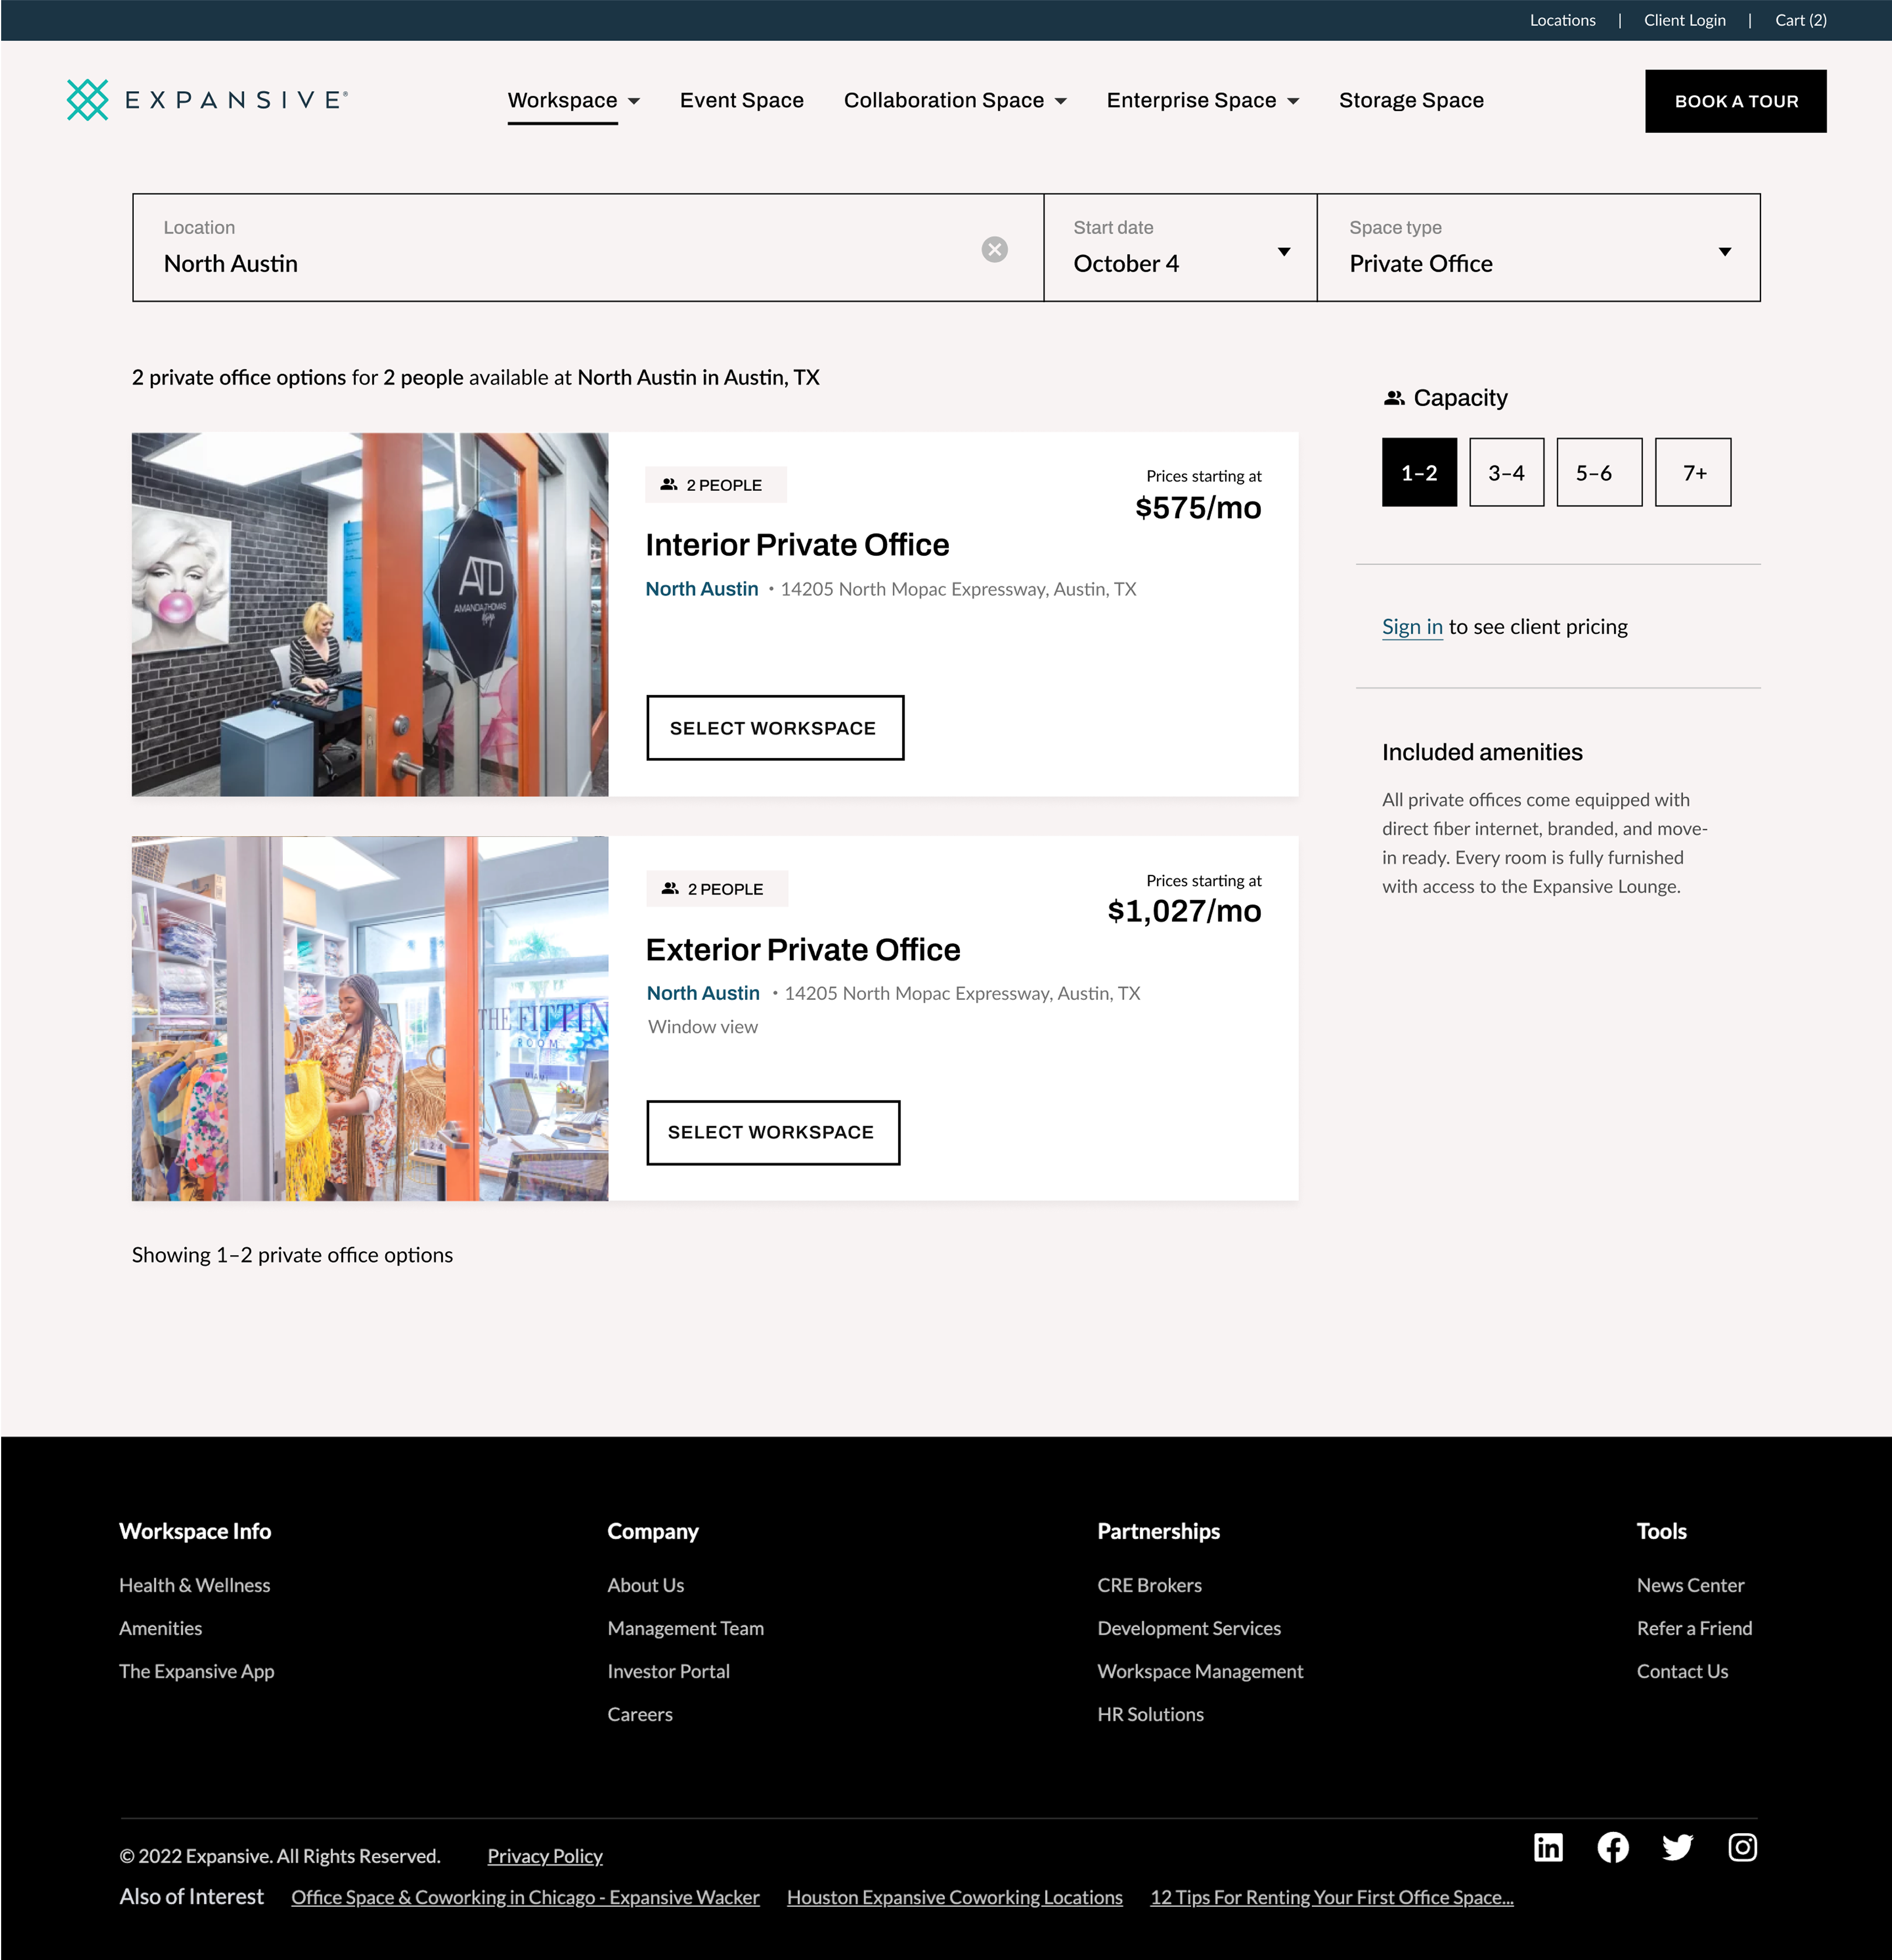Go to the Event Space menu item

click(x=741, y=100)
